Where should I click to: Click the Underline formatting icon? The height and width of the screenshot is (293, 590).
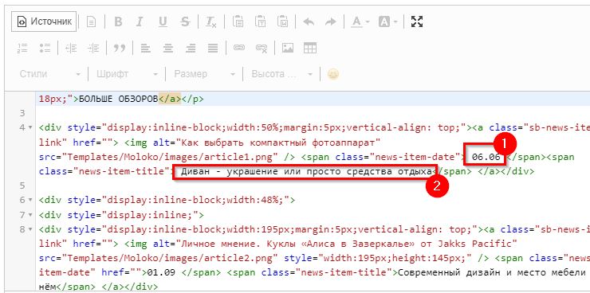click(163, 21)
